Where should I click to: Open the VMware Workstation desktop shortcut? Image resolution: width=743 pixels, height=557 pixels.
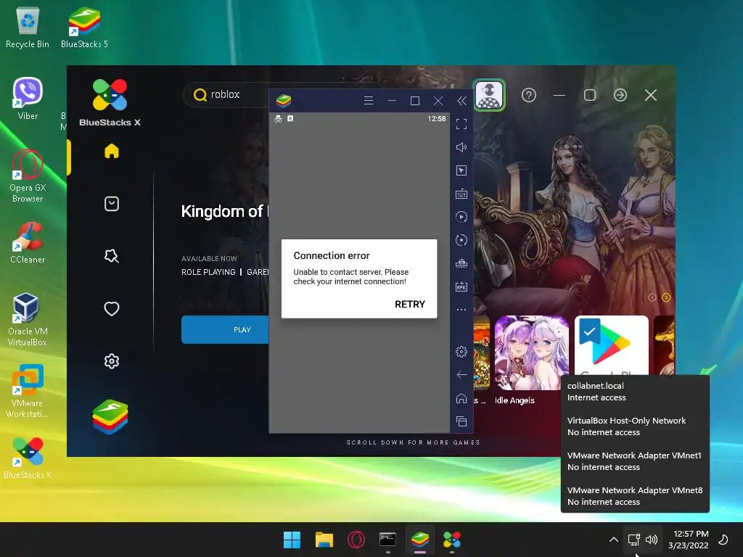(x=28, y=391)
